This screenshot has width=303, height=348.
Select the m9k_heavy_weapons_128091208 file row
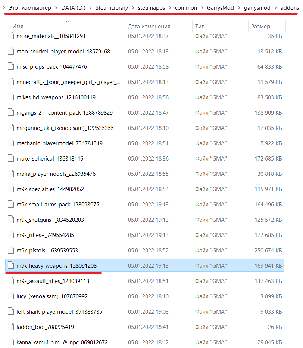coord(56,266)
